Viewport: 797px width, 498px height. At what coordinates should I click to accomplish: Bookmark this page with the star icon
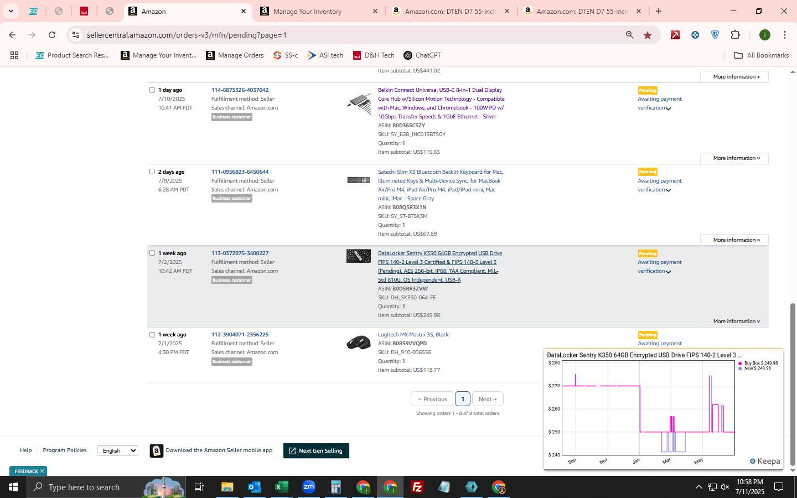[x=648, y=35]
